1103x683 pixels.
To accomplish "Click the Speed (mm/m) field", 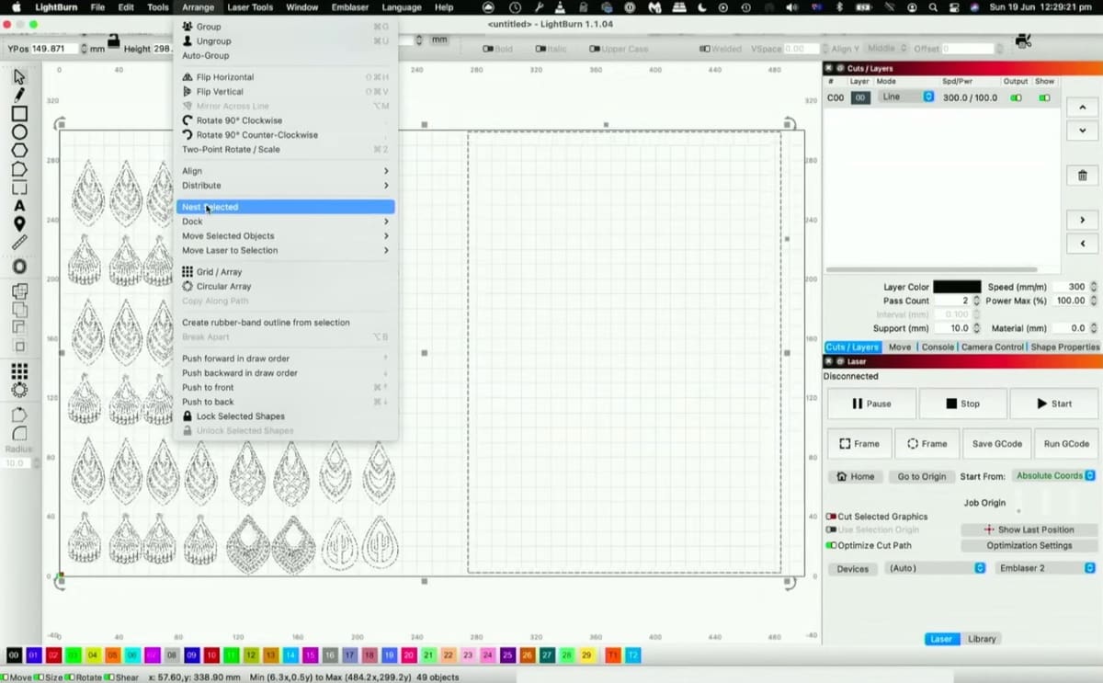I will [1071, 287].
